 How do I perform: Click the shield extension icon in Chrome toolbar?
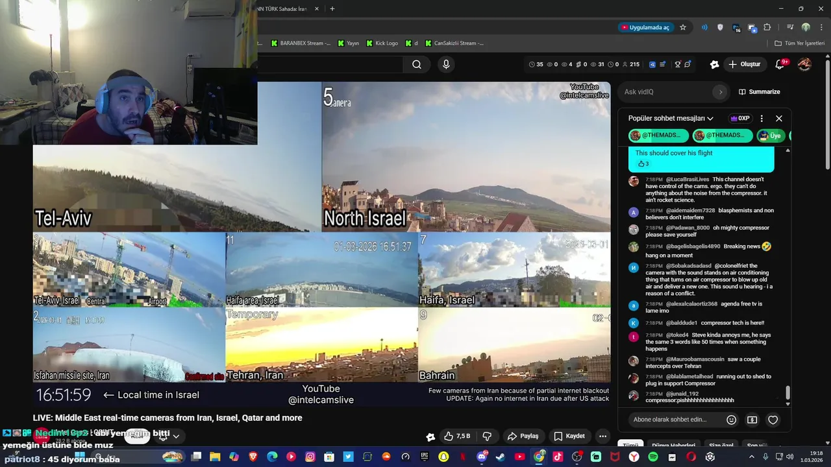tap(720, 27)
